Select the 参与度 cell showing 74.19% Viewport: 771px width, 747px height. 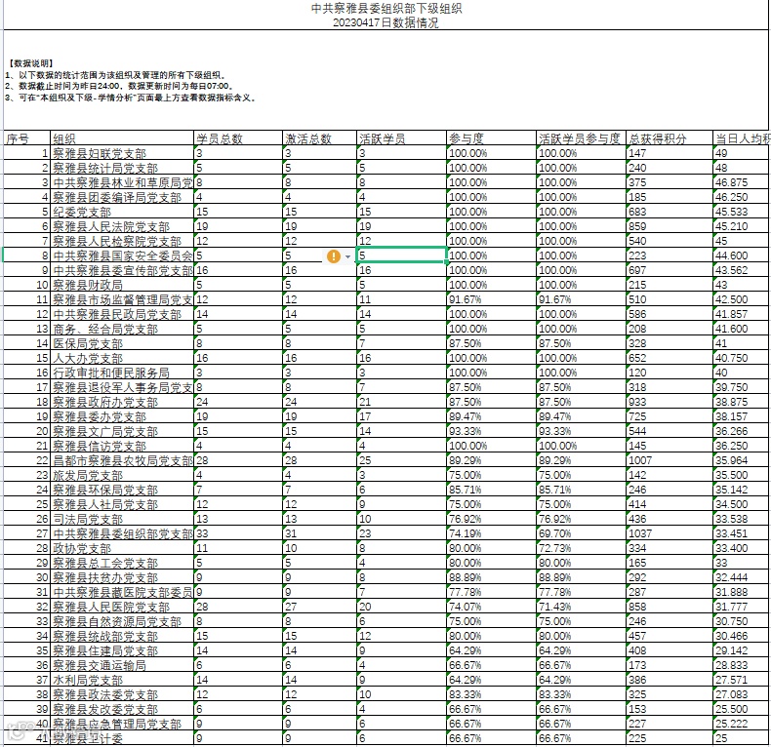(491, 533)
